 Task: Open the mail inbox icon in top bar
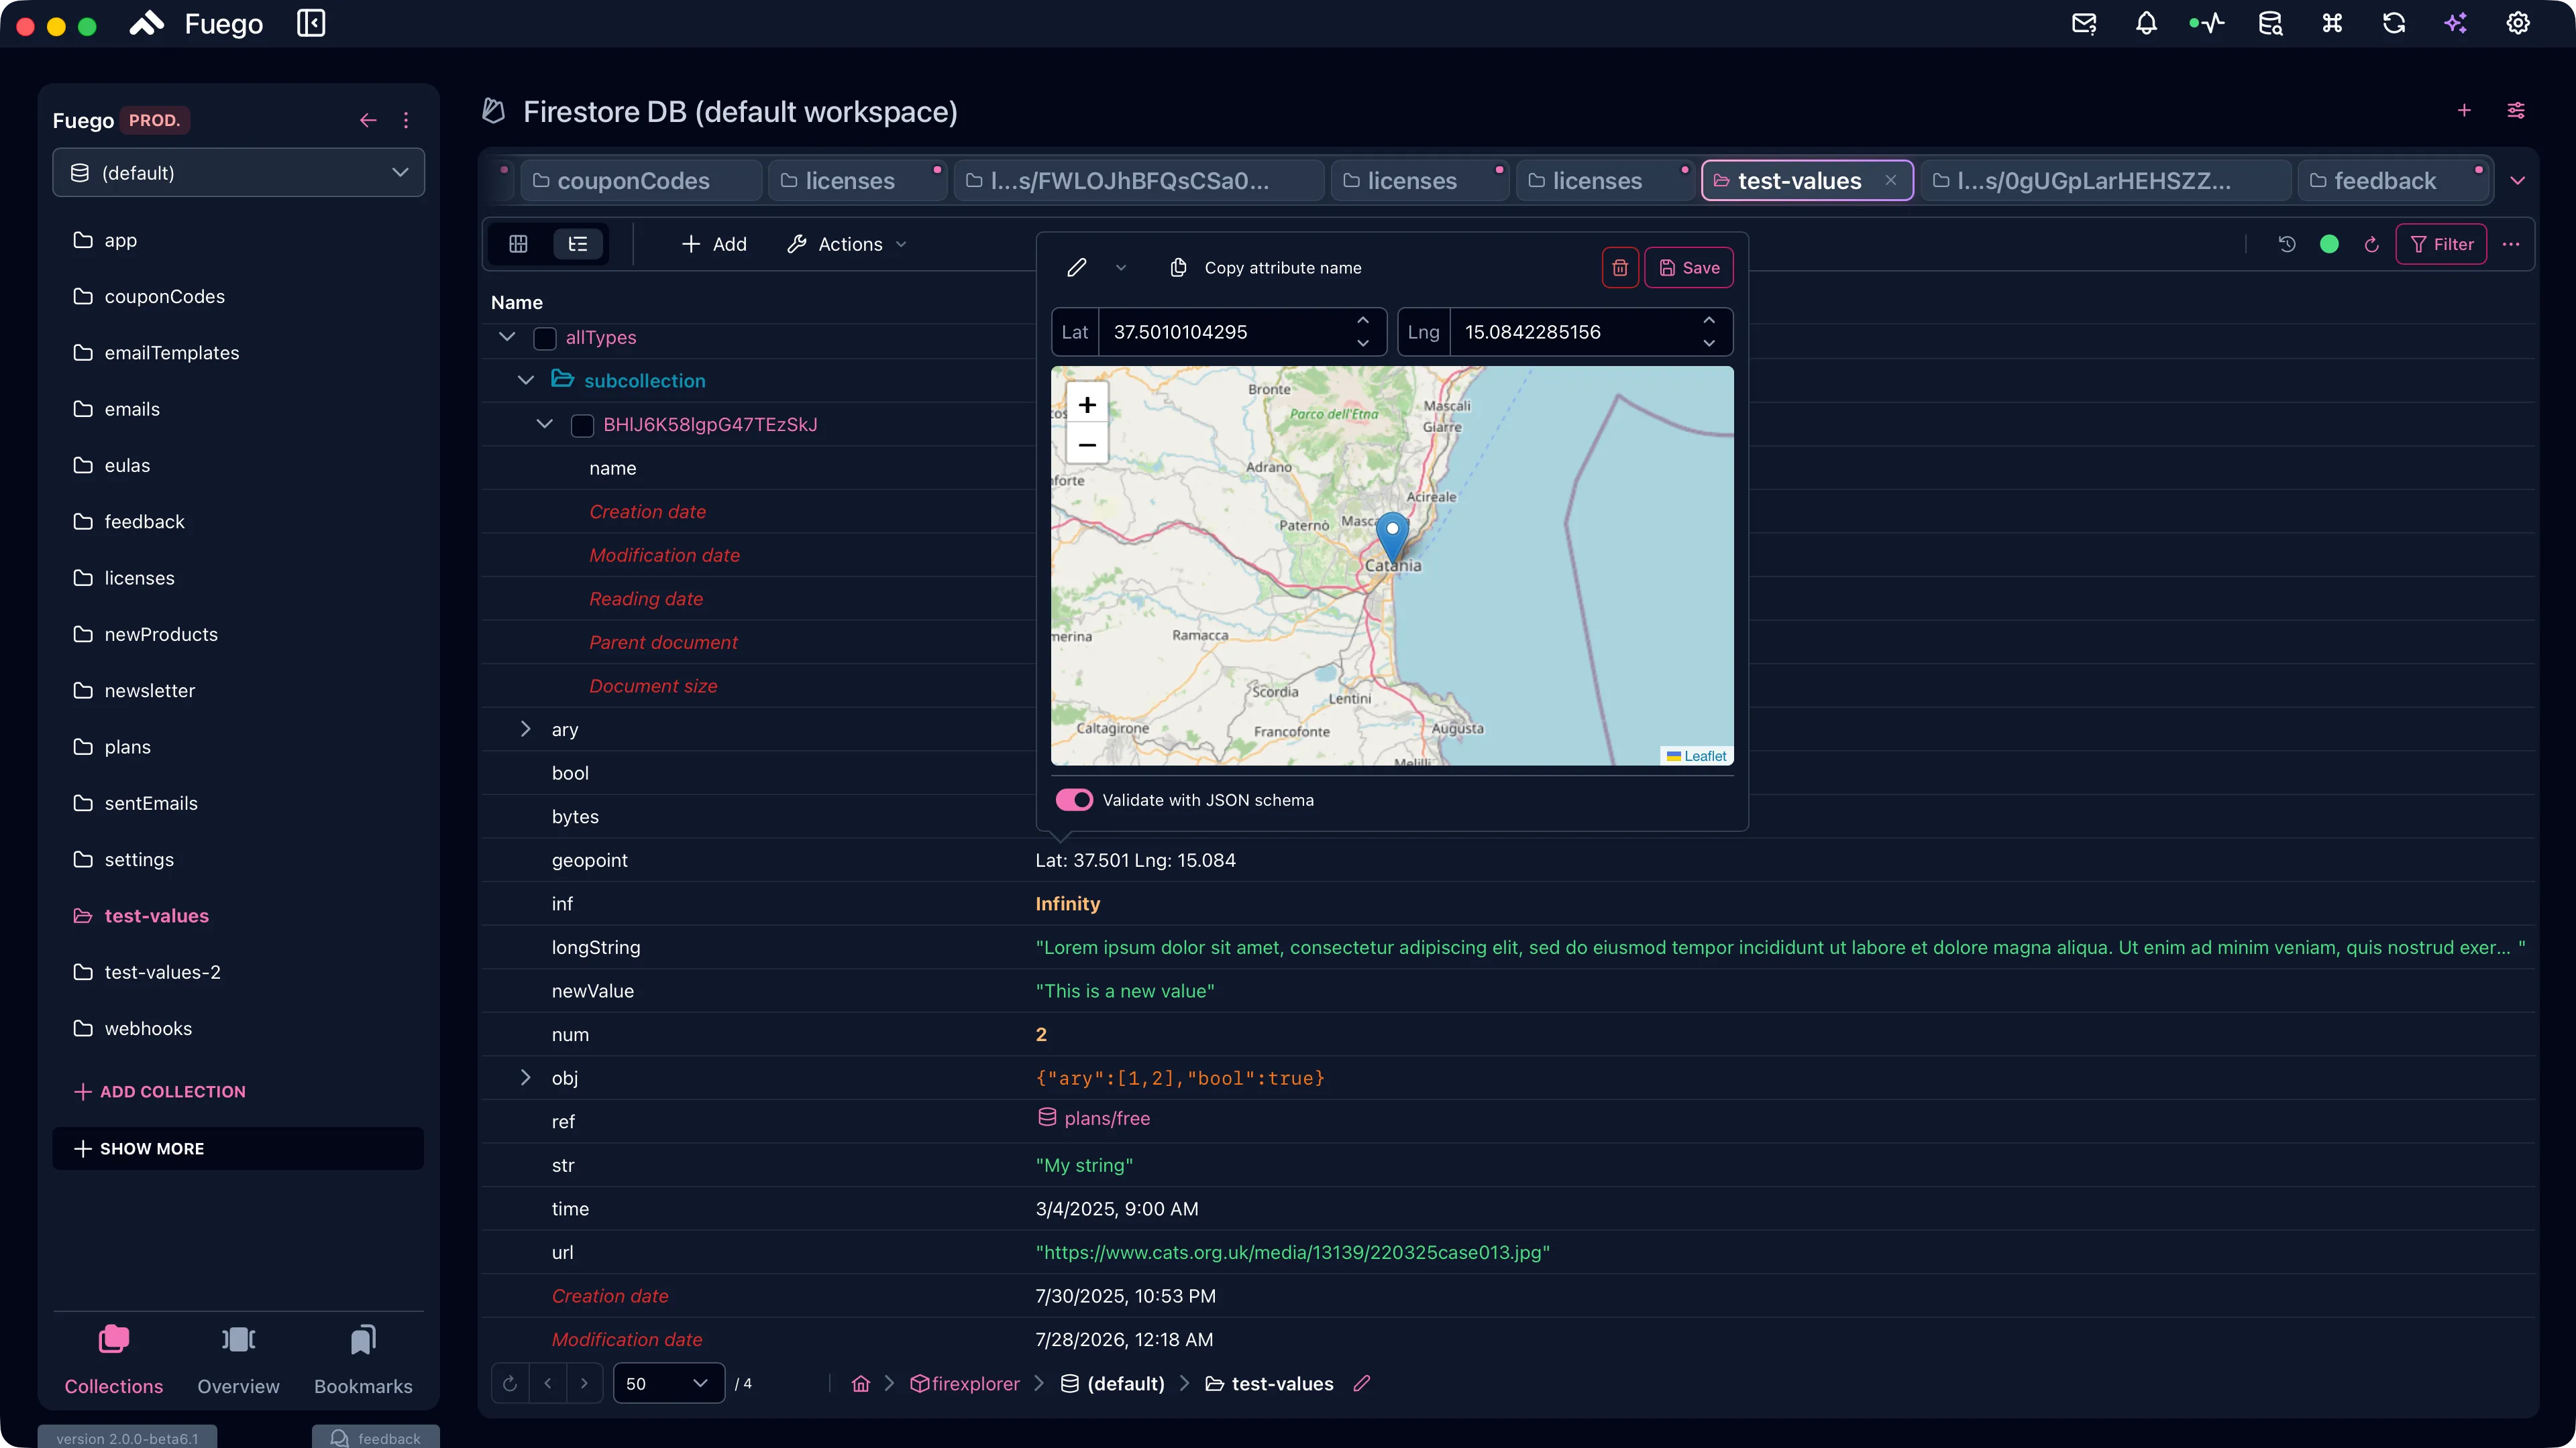[x=2084, y=23]
